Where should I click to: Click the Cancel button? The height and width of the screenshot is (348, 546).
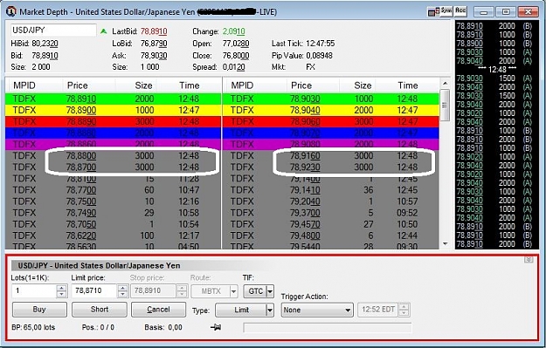pyautogui.click(x=158, y=310)
